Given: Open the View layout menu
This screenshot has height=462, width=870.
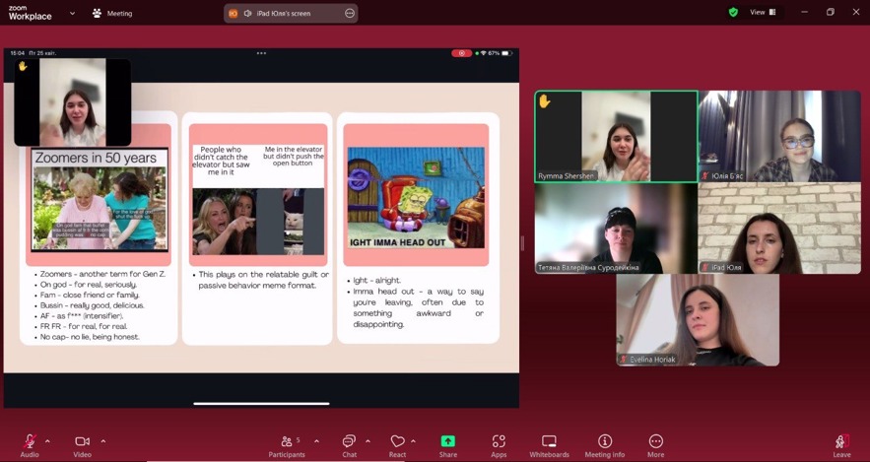Looking at the screenshot, I should [764, 12].
